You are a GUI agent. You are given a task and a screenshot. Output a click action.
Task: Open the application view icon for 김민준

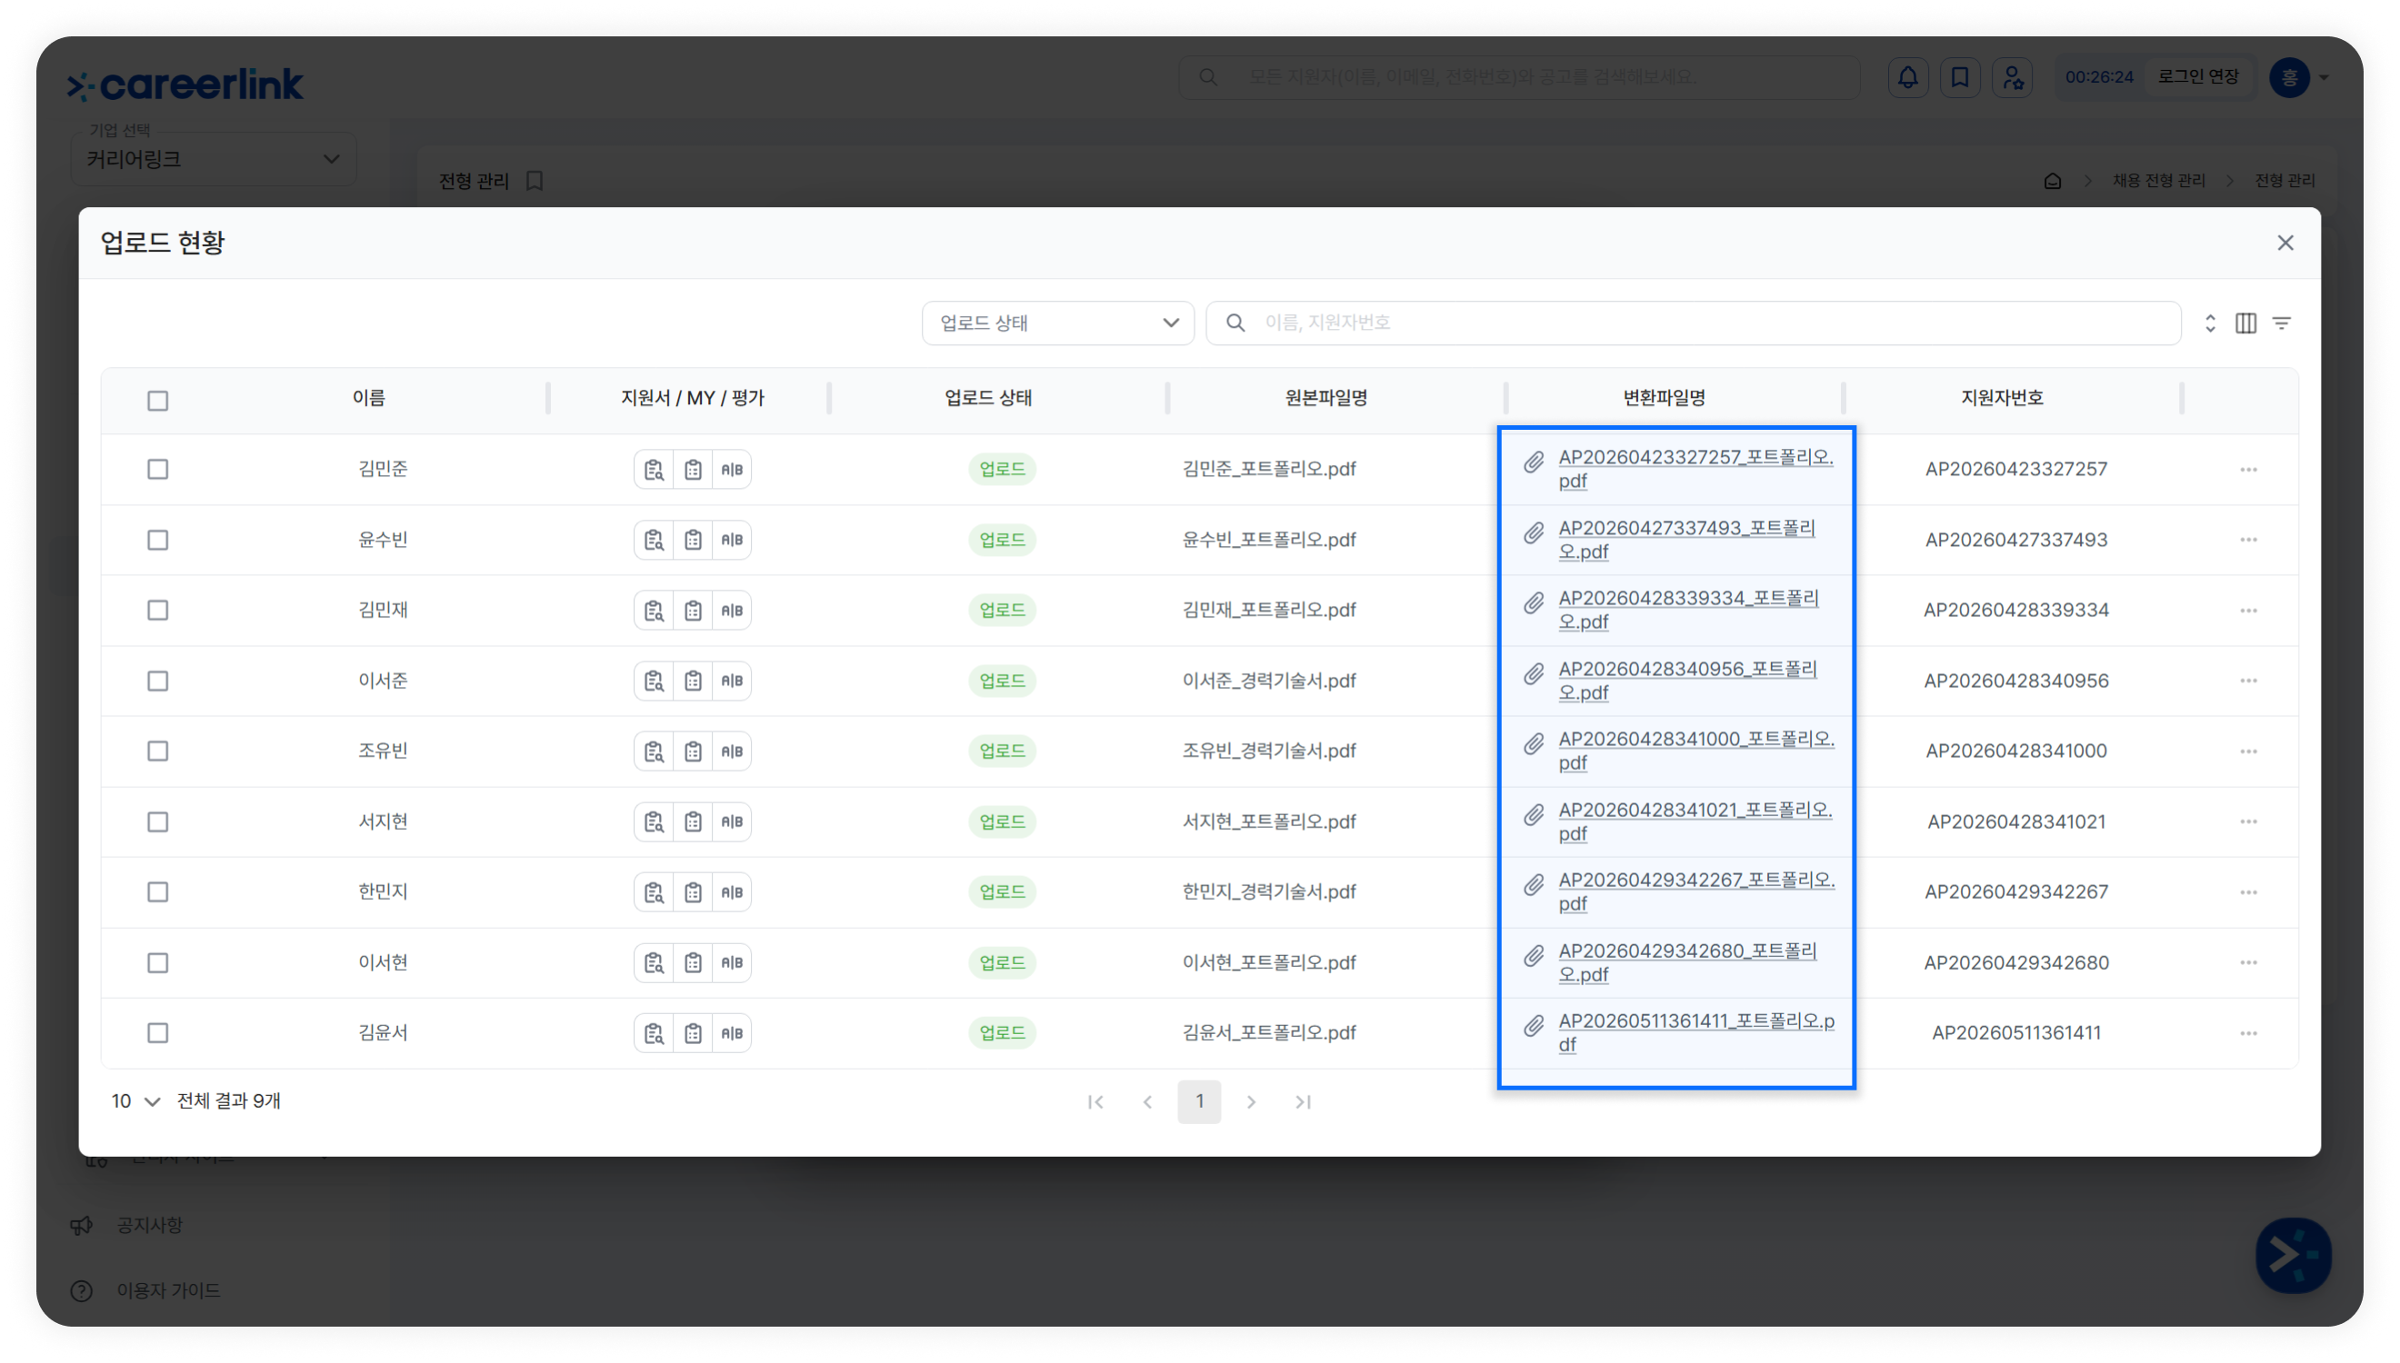(x=654, y=469)
